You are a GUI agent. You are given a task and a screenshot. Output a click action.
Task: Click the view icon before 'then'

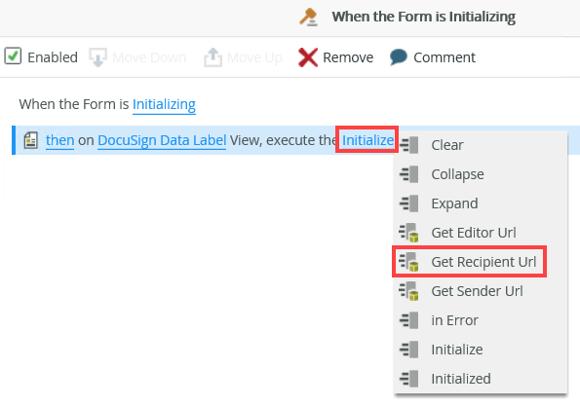tap(31, 140)
